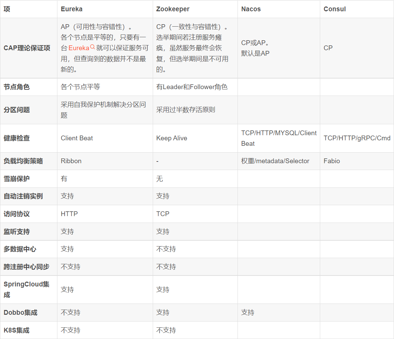Viewport: 394px width, 339px height.
Task: Click the search icon beside the Eureka link
Action: 93,47
